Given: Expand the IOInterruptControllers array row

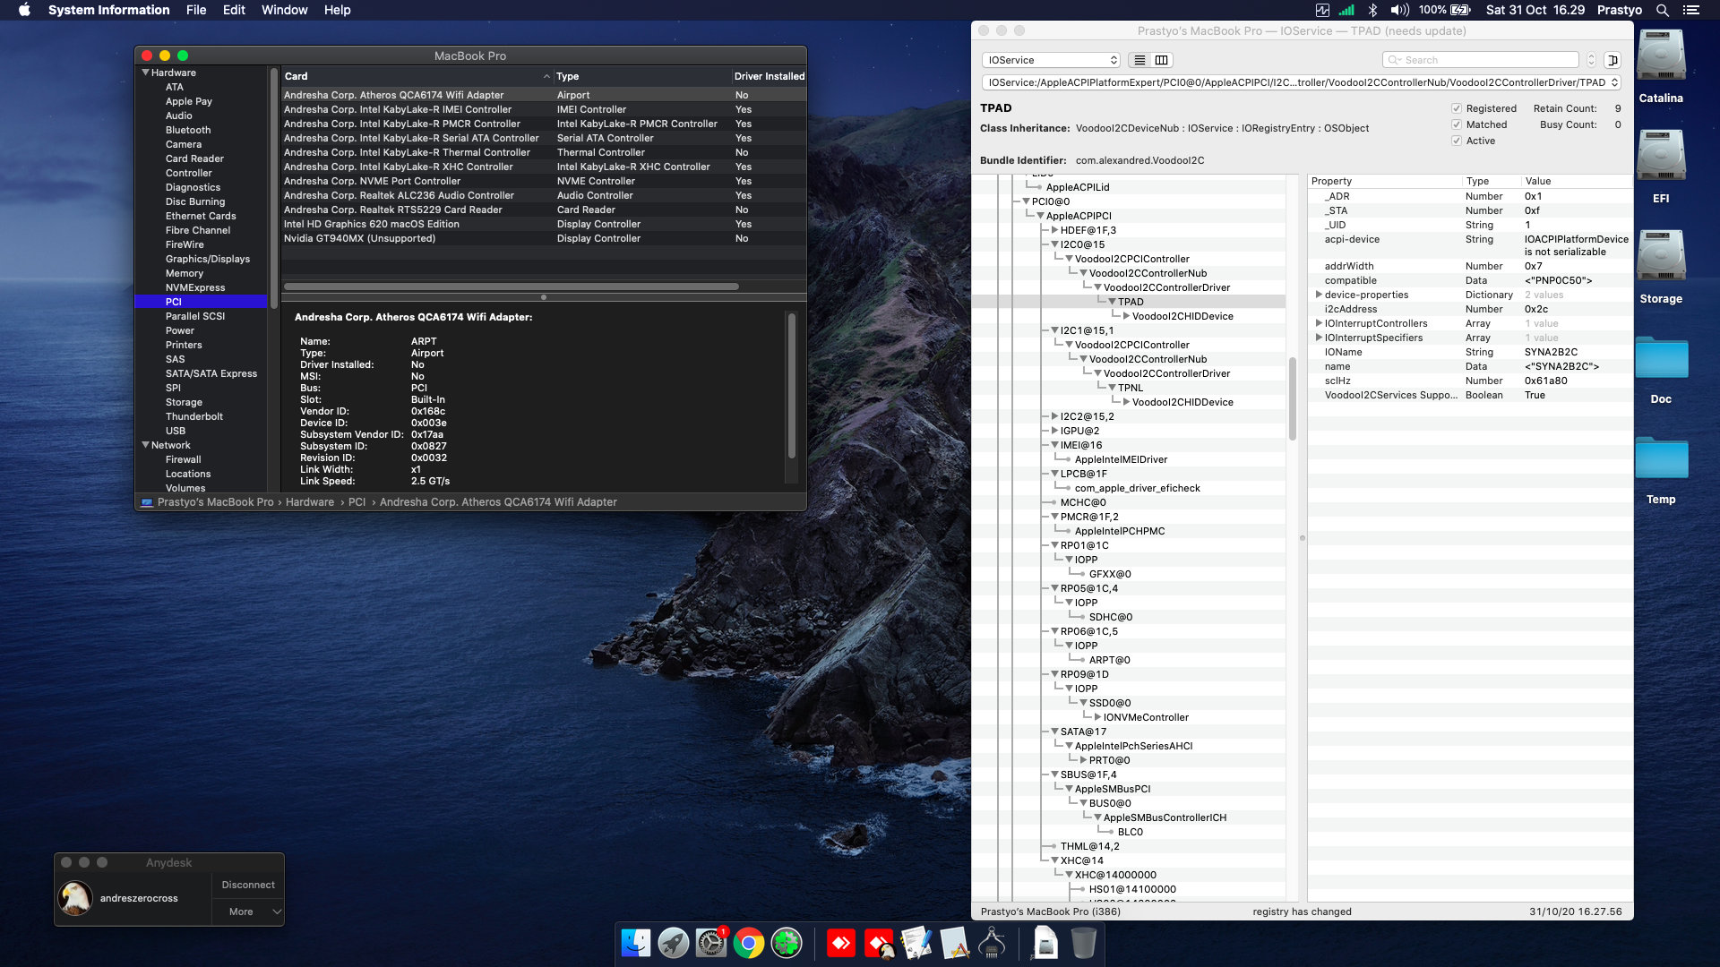Looking at the screenshot, I should (1318, 323).
